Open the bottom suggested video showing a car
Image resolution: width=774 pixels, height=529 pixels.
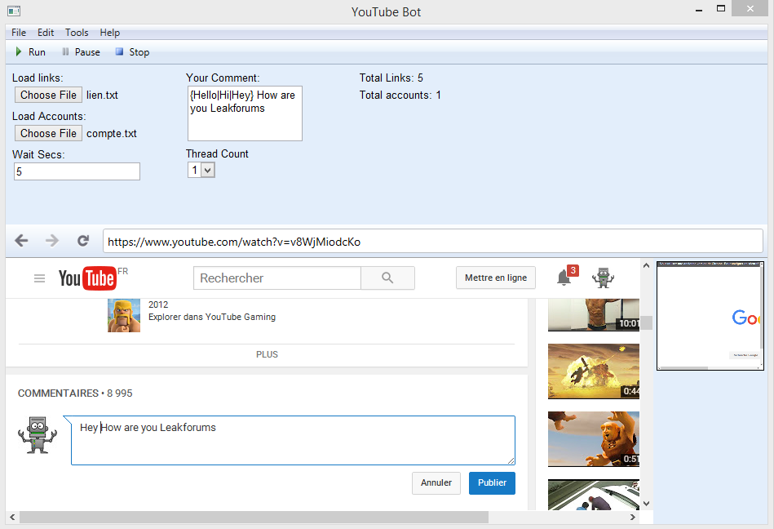tap(594, 495)
